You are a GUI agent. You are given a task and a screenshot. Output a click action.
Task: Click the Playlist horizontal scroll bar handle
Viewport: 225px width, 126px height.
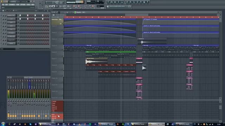click(x=137, y=15)
